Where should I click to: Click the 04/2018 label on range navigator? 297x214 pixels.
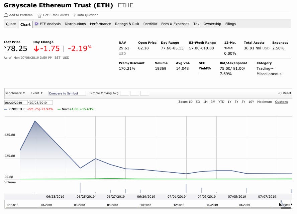(x=46, y=205)
